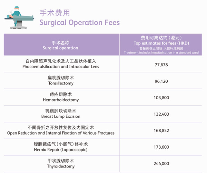Click the 168,852 fee value
The width and height of the screenshot is (207, 173).
[162, 130]
